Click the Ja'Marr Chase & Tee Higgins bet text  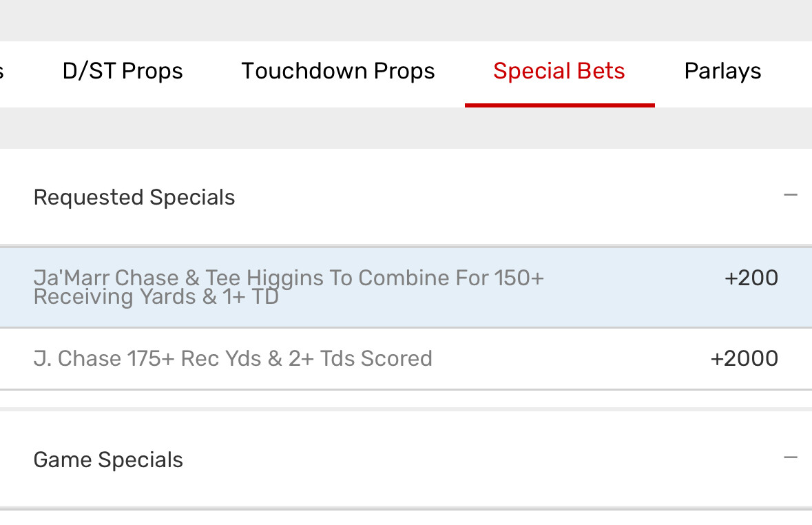point(289,278)
